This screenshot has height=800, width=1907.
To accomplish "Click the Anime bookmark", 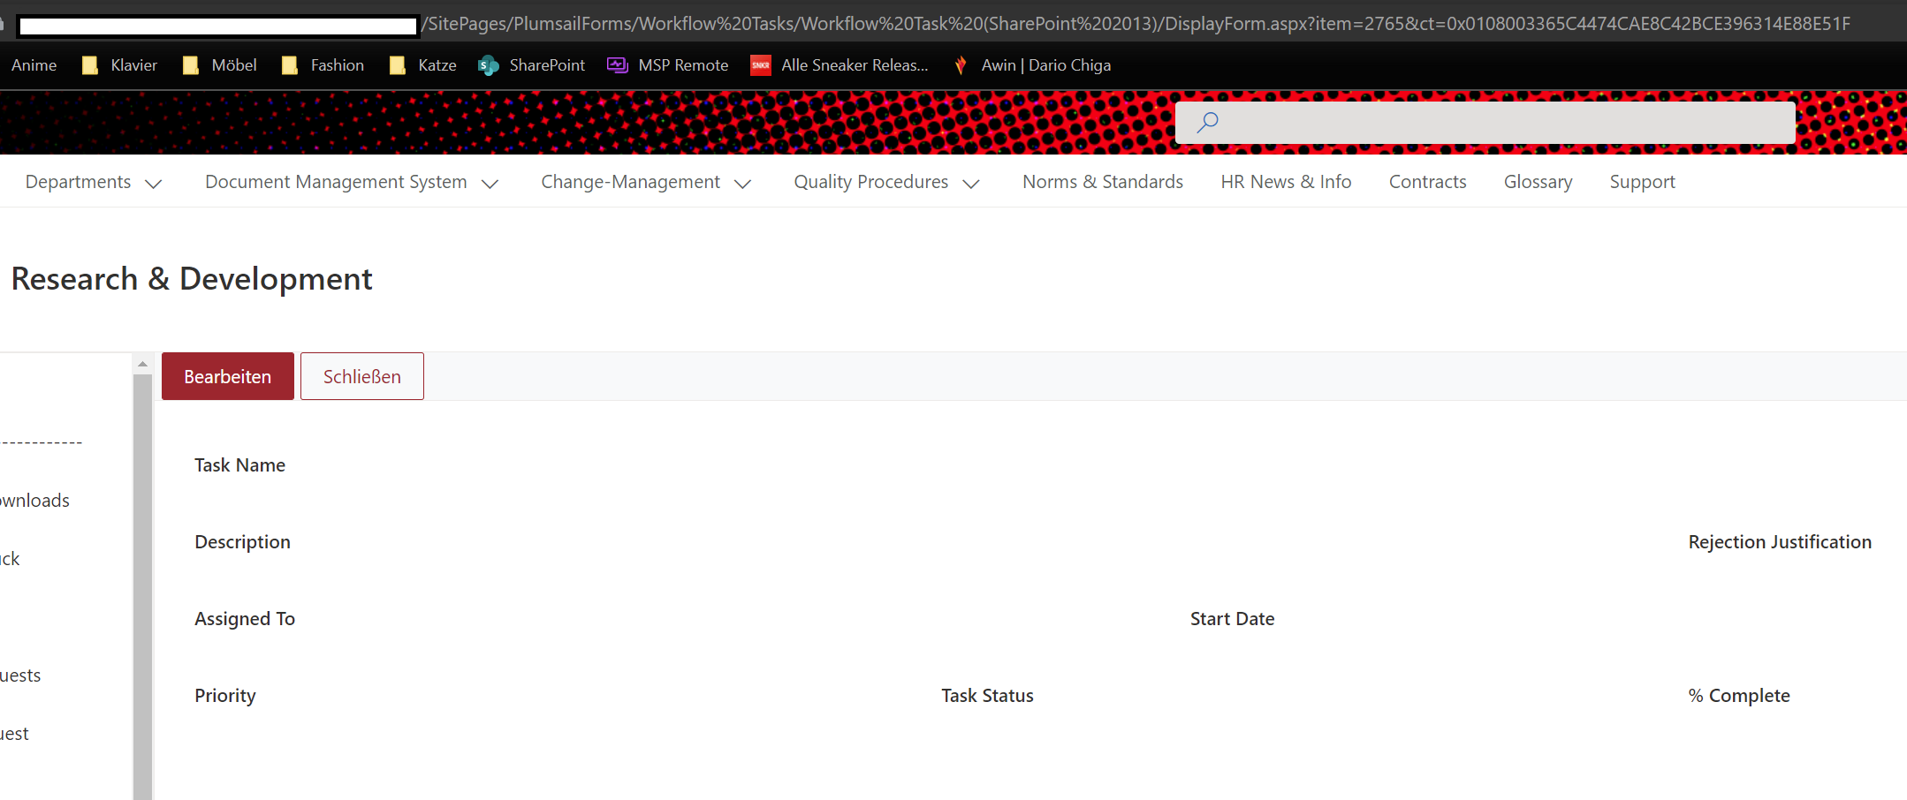I will 34,65.
